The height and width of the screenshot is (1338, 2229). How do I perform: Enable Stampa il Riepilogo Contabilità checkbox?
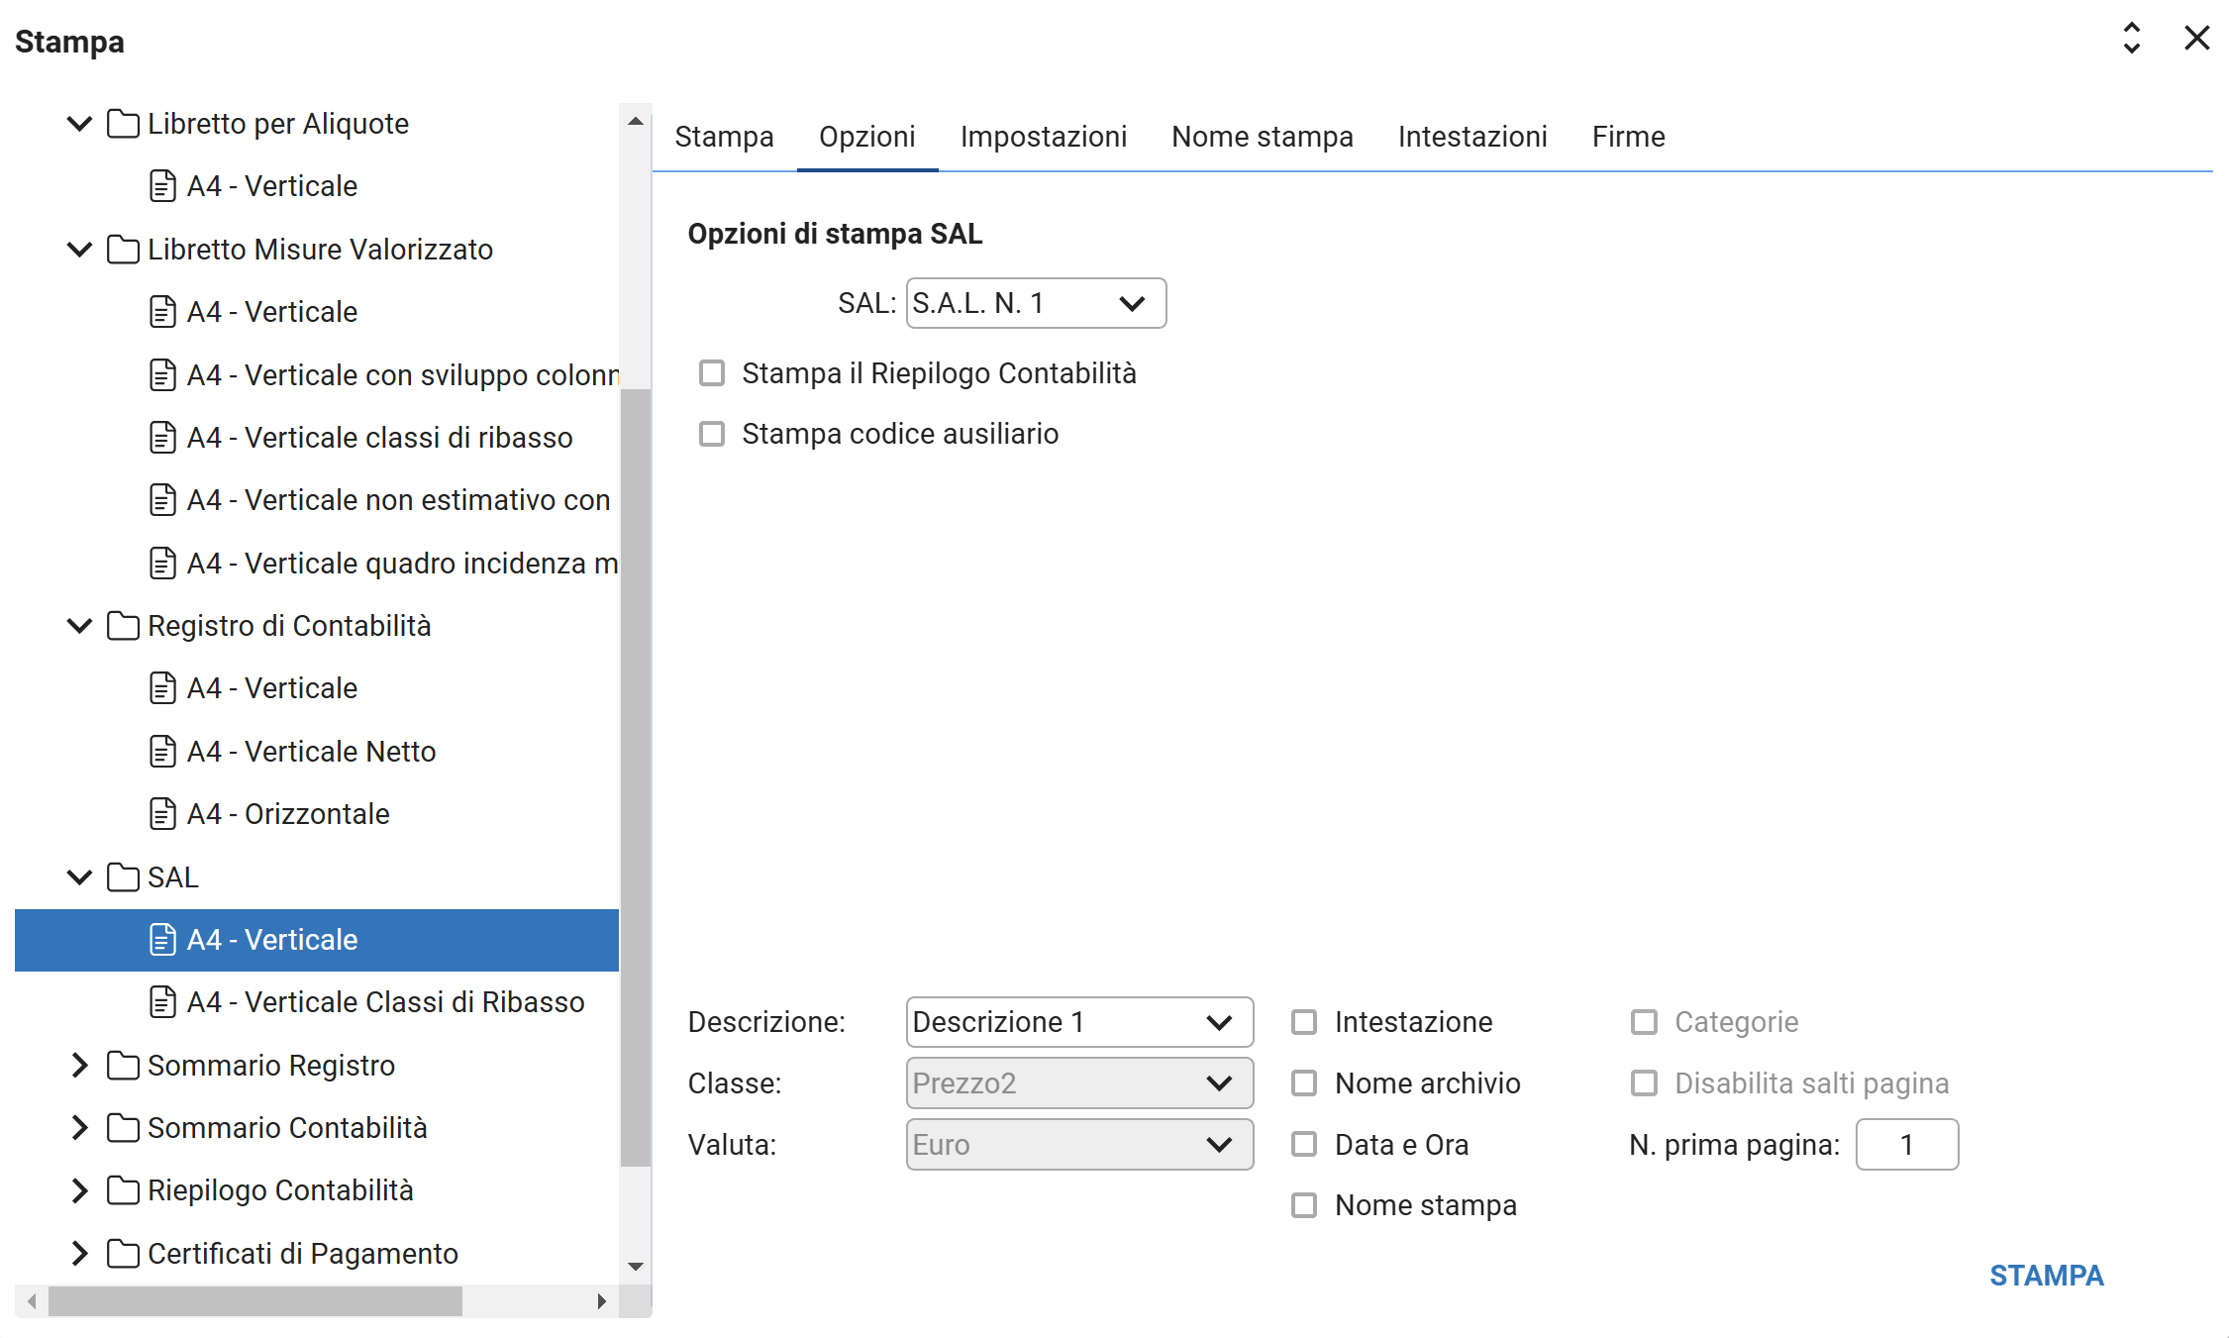(x=712, y=373)
